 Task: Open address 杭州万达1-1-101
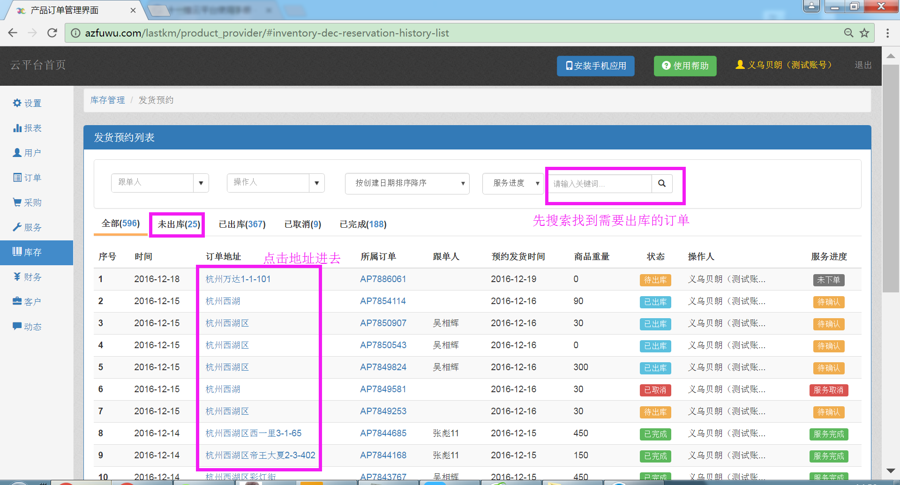pyautogui.click(x=238, y=279)
